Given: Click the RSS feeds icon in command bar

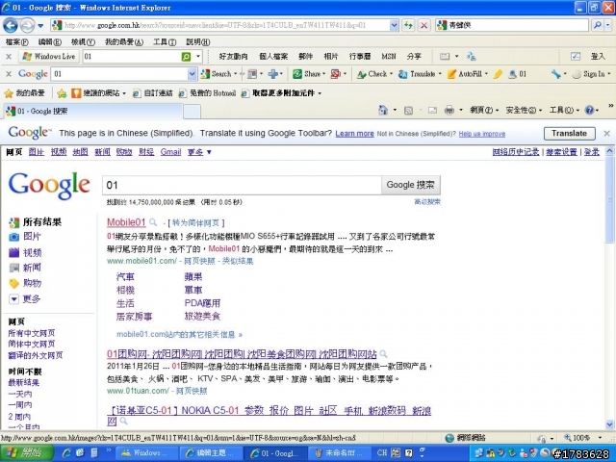Looking at the screenshot, I should pyautogui.click(x=408, y=111).
